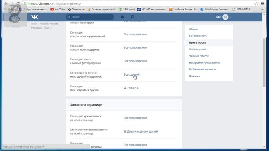Screen dimensions: 269x151
Task: Open the SIAMMEDIA bookmark
Action: [241, 9]
